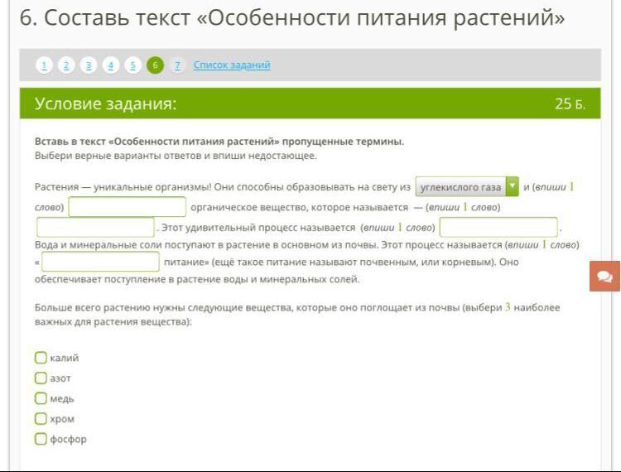Tick the медь checkbox
This screenshot has height=472, width=621.
tap(41, 398)
